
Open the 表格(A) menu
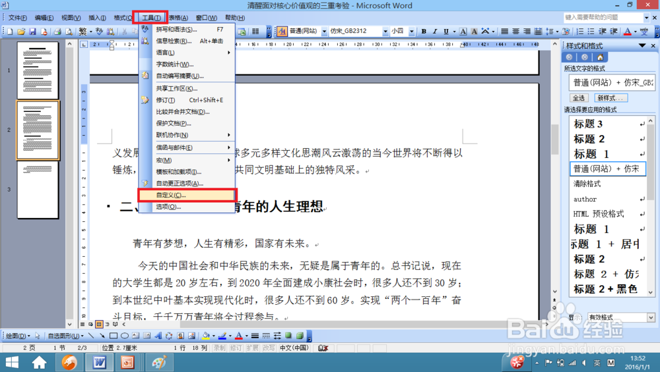pyautogui.click(x=178, y=18)
